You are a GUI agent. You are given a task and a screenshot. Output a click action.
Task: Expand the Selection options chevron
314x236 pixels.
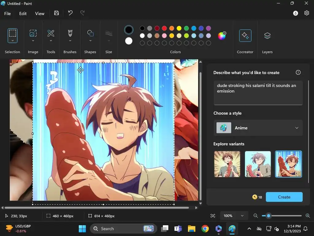[x=12, y=41]
